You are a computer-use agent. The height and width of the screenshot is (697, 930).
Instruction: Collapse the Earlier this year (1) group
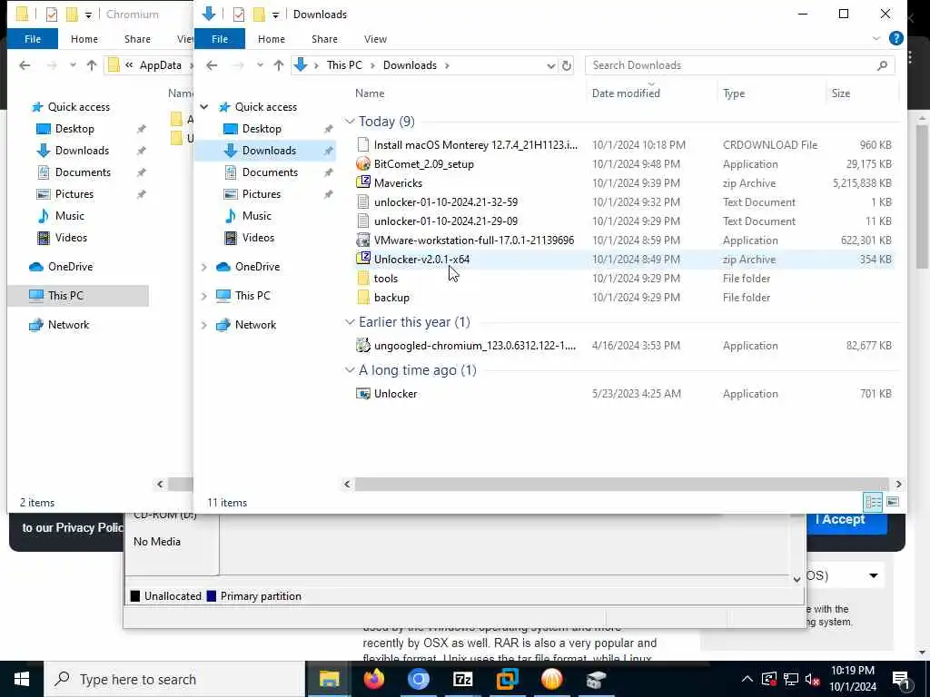point(350,322)
